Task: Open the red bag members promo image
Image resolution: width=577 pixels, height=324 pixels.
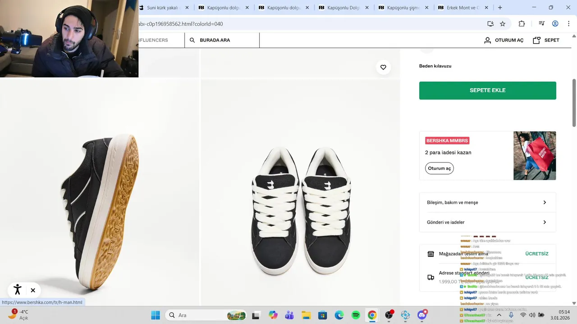Action: [x=535, y=156]
